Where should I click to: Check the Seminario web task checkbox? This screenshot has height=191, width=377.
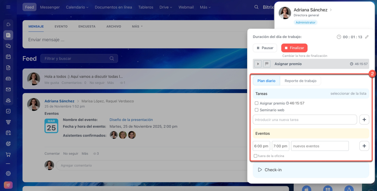pyautogui.click(x=257, y=110)
